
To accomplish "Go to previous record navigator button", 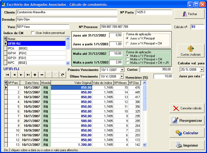I will [x=14, y=75].
